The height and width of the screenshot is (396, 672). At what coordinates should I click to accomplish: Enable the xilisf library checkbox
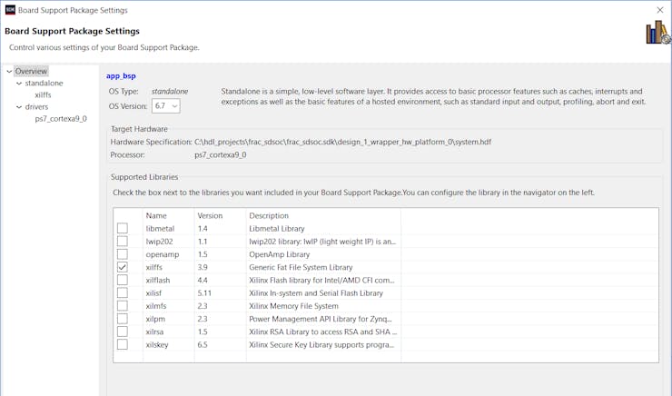point(123,292)
